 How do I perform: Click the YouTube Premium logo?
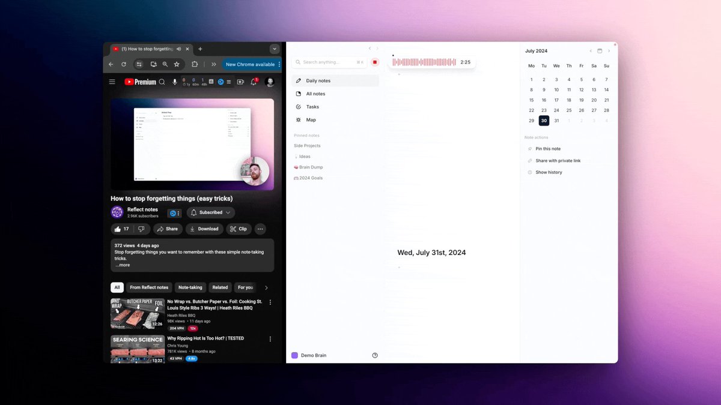pyautogui.click(x=140, y=82)
